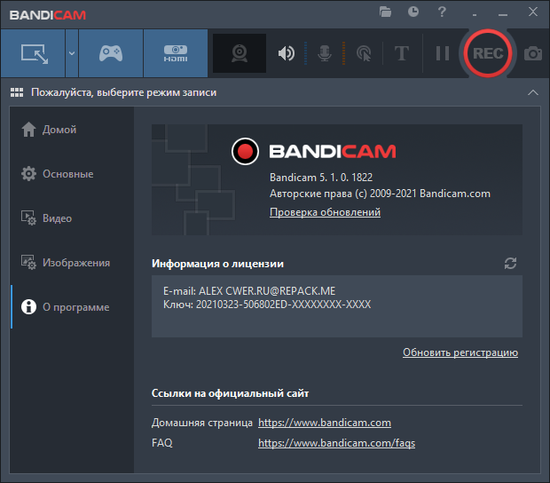Image resolution: width=550 pixels, height=483 pixels.
Task: Open the scheduled recording clock icon
Action: pos(413,12)
